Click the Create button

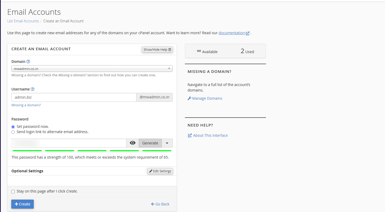pyautogui.click(x=22, y=204)
